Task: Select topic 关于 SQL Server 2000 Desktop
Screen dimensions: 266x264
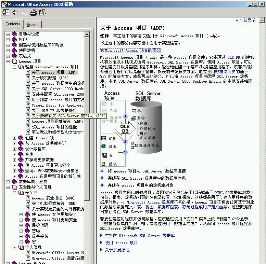Action: [58, 89]
